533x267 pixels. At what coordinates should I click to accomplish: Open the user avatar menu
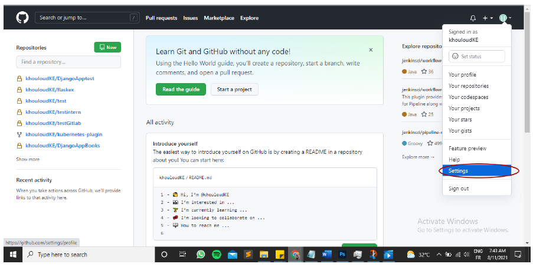pos(505,18)
